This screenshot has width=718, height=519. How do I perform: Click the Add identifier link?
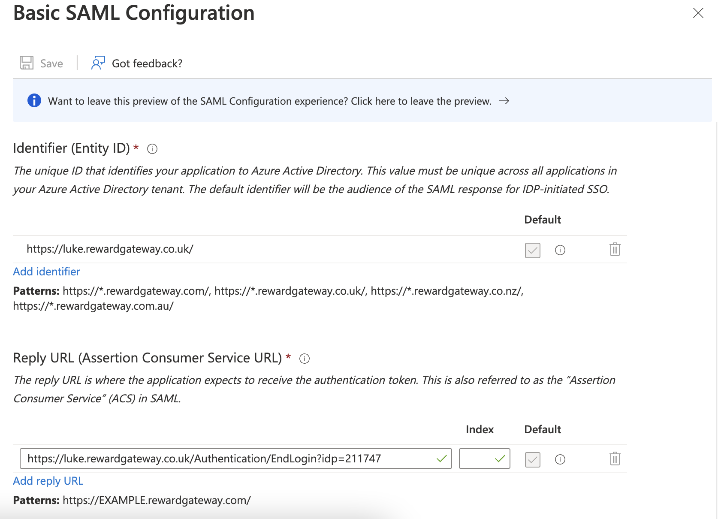(x=46, y=272)
